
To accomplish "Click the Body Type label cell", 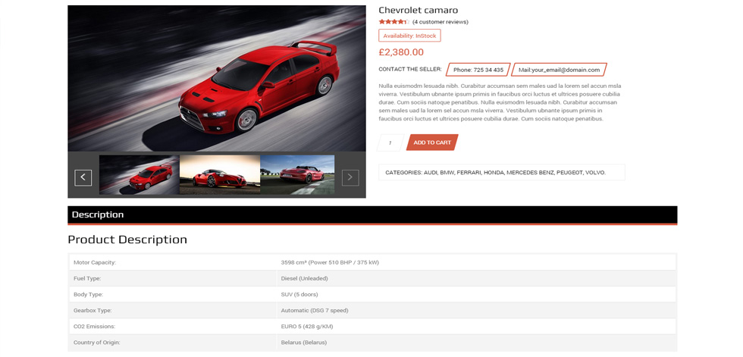I will pos(173,295).
